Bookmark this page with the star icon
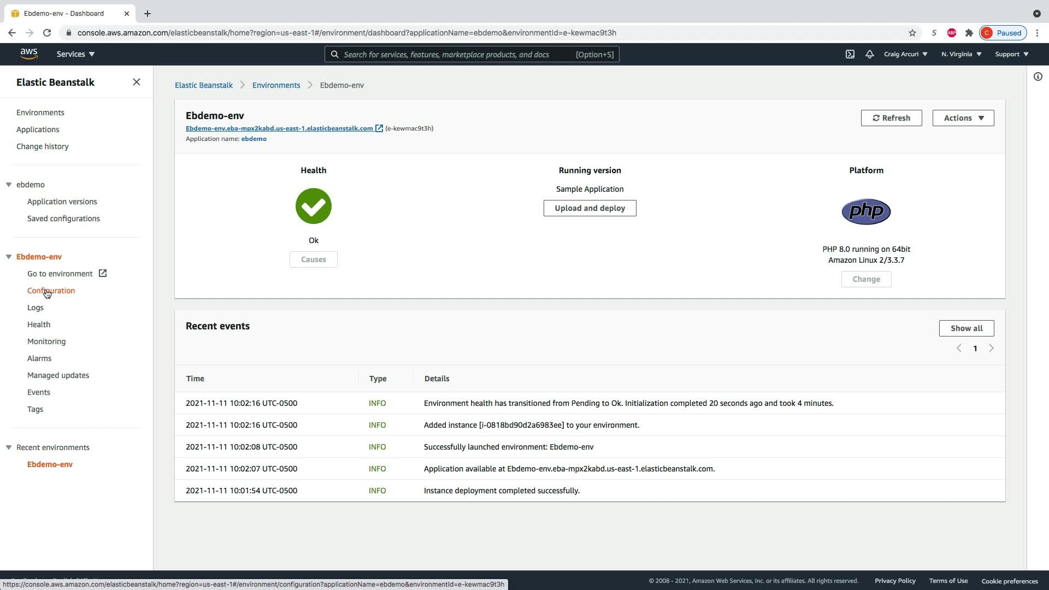This screenshot has height=590, width=1049. tap(912, 33)
